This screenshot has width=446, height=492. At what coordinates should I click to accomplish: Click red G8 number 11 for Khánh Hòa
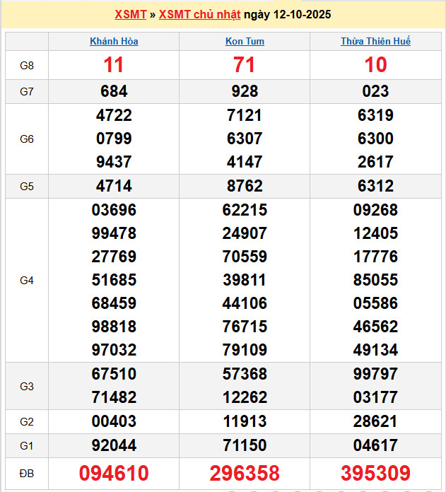pos(114,65)
